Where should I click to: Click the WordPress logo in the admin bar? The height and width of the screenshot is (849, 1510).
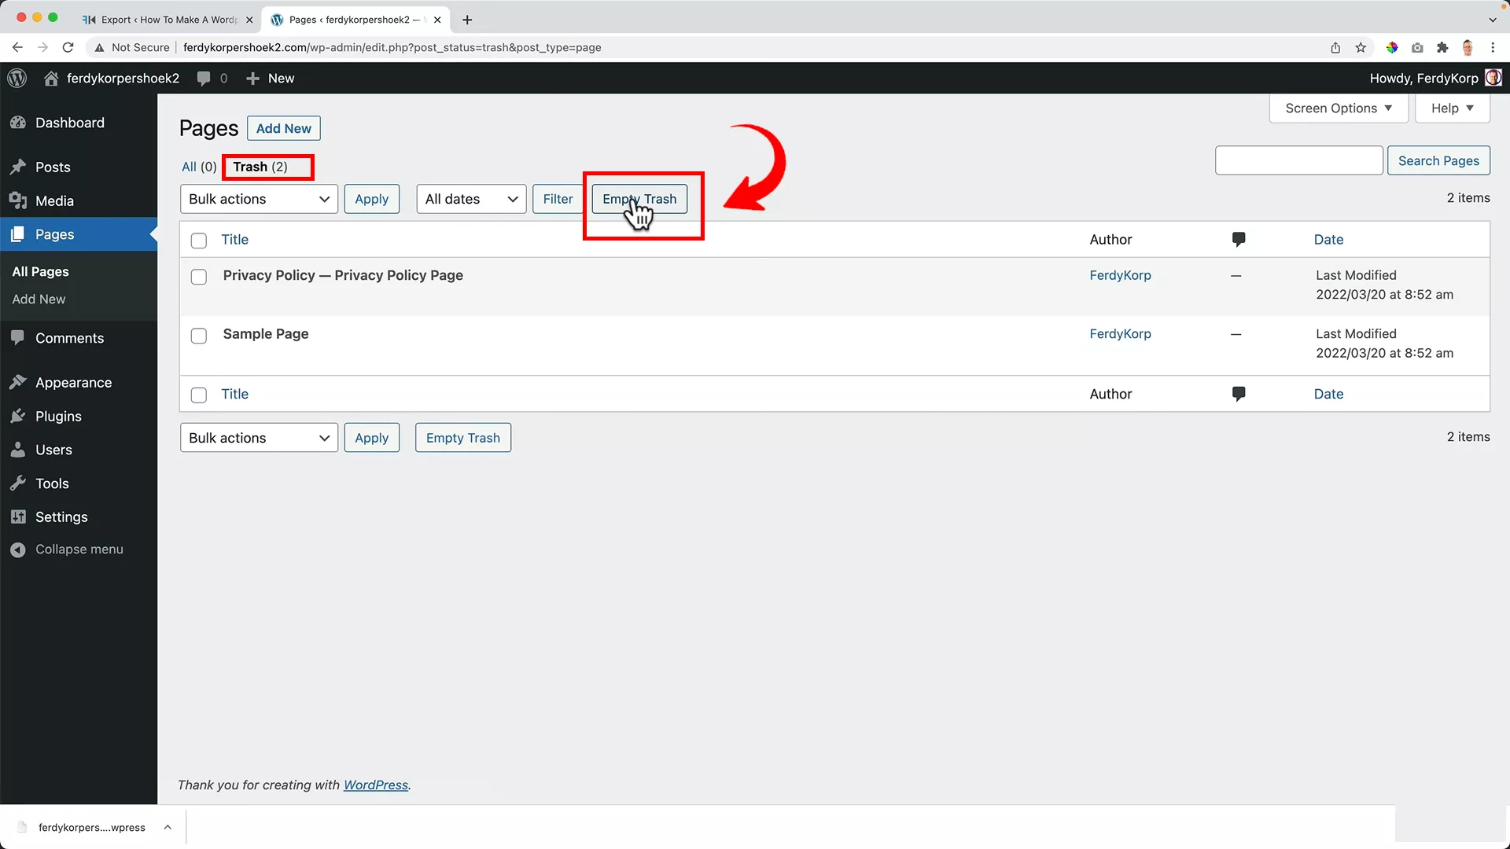tap(17, 78)
